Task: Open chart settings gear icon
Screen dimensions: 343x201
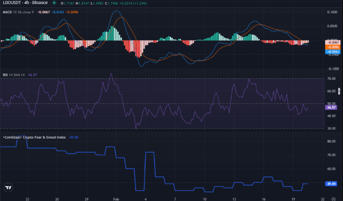Action: tap(334, 199)
